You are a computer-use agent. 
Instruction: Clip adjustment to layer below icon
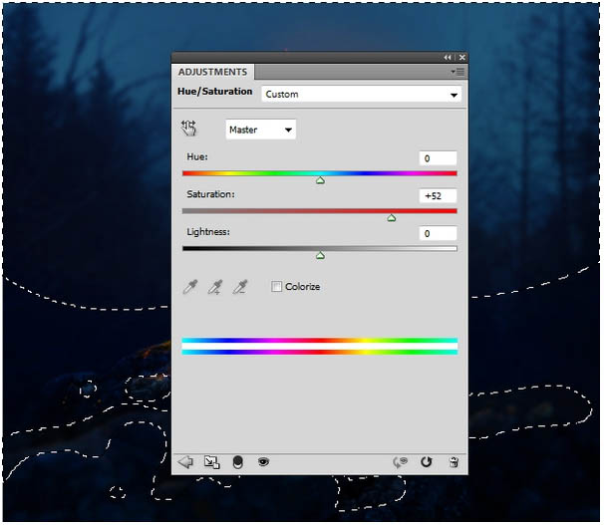coord(238,462)
